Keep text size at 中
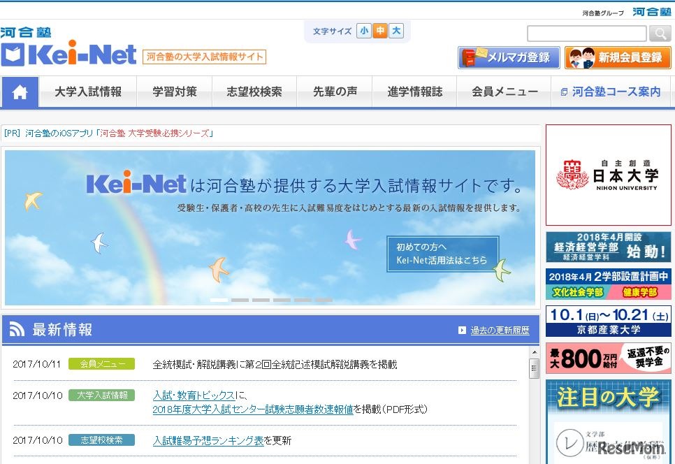Viewport: 675px width, 464px height. point(379,31)
